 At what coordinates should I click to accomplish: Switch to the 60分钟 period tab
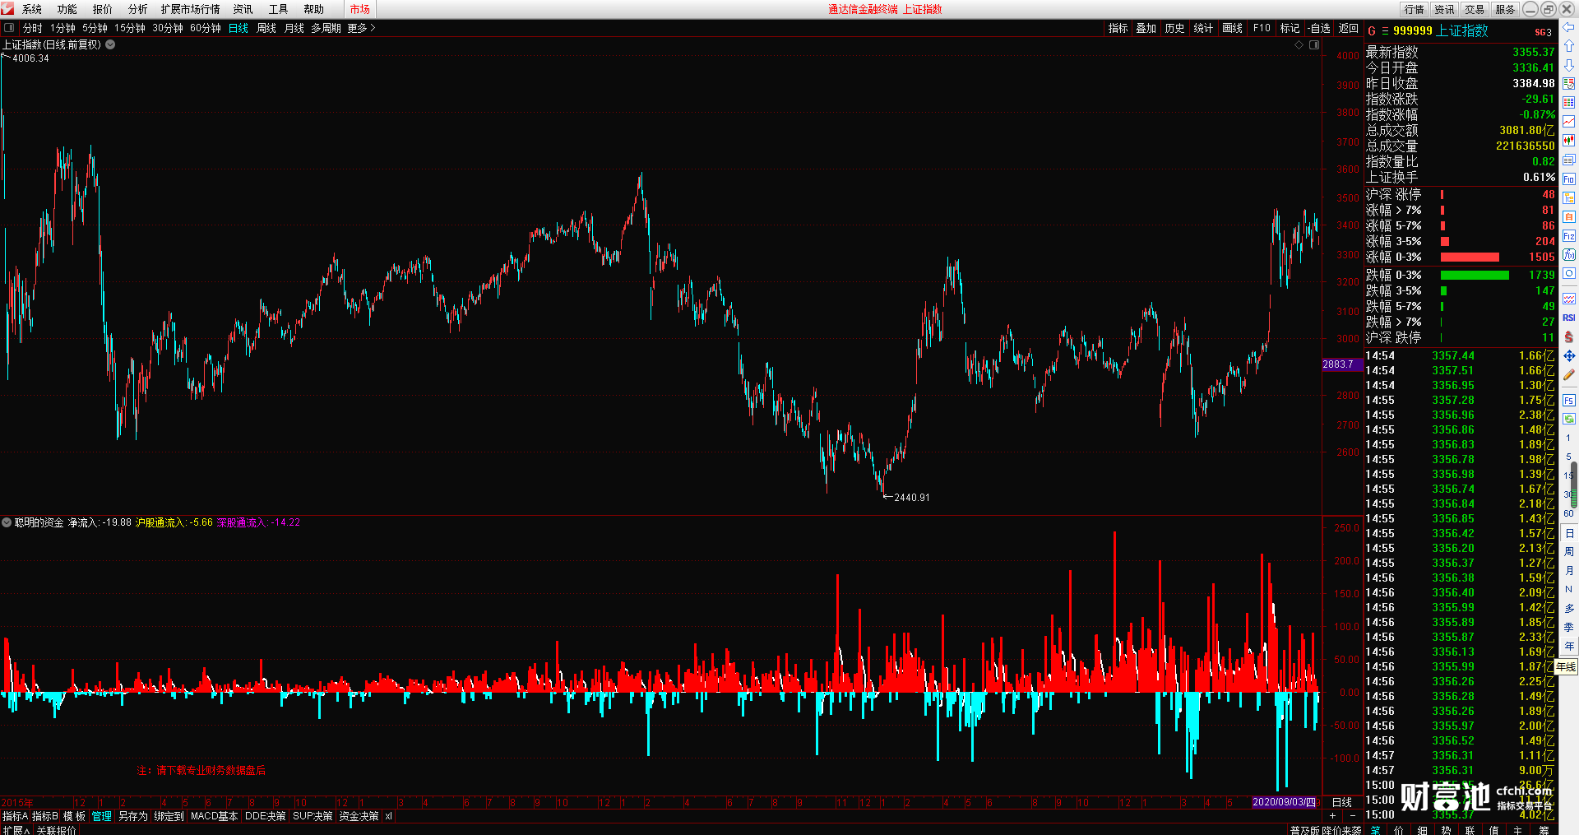(x=206, y=28)
